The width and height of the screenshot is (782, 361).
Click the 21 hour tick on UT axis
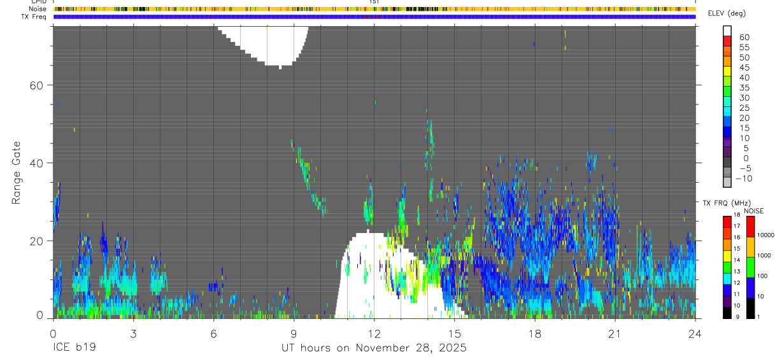click(x=615, y=333)
